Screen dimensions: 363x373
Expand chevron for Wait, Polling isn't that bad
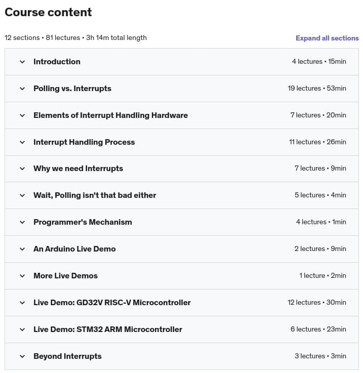pos(22,195)
